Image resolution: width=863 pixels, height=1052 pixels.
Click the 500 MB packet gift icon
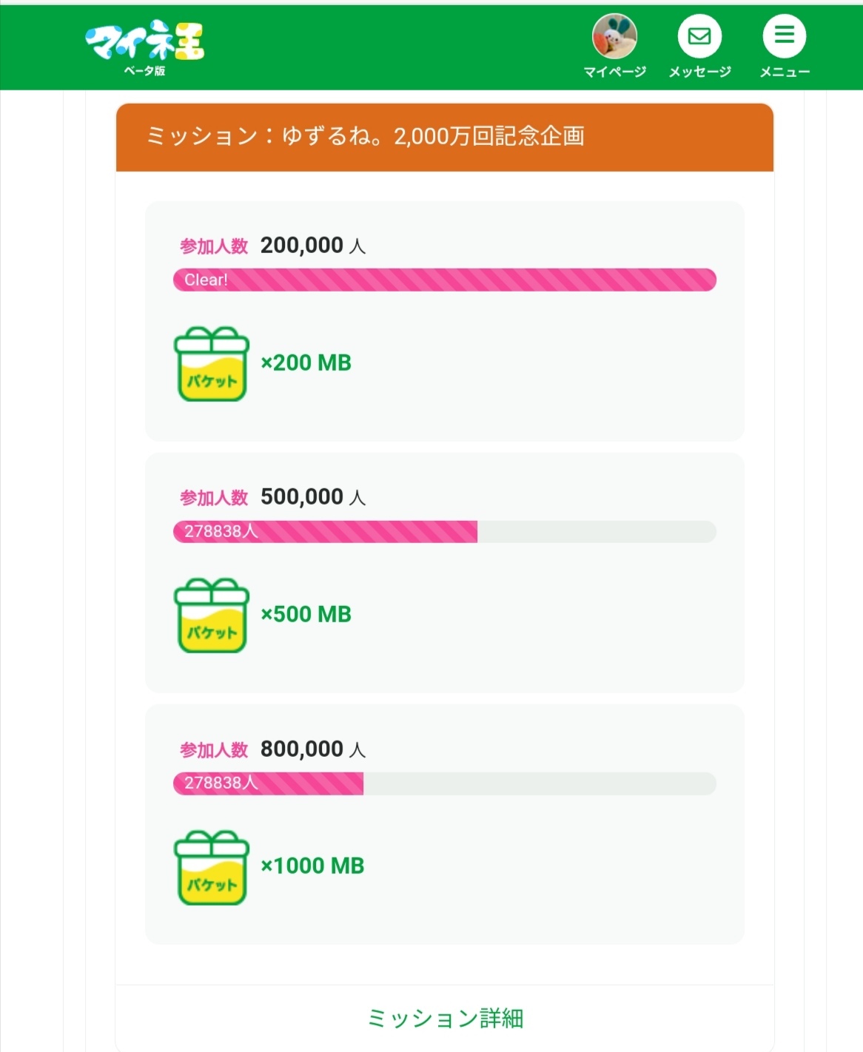click(x=212, y=616)
